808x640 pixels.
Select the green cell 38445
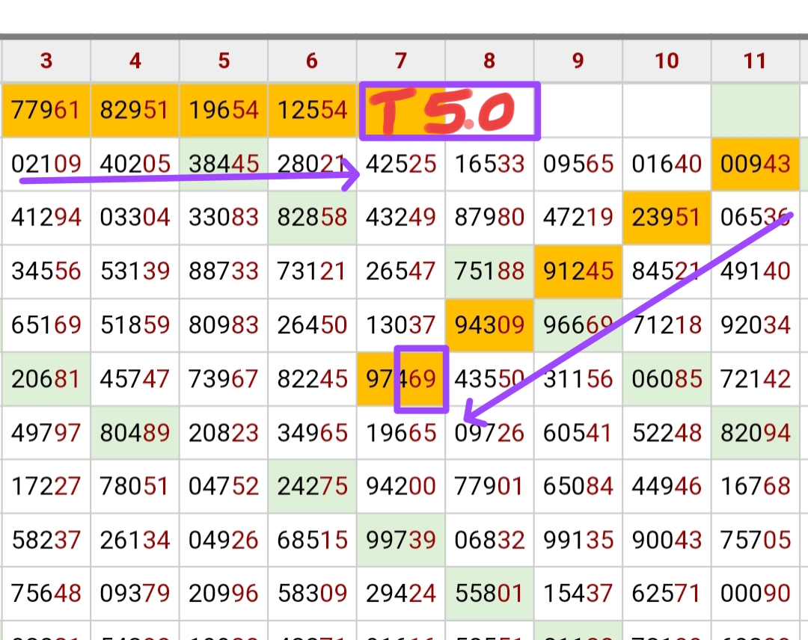[224, 164]
